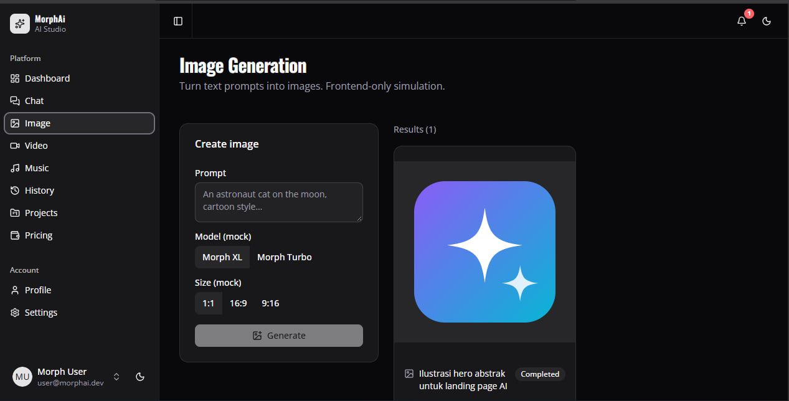Navigate to Music
Screen dimensions: 789x401
[x=79, y=168]
